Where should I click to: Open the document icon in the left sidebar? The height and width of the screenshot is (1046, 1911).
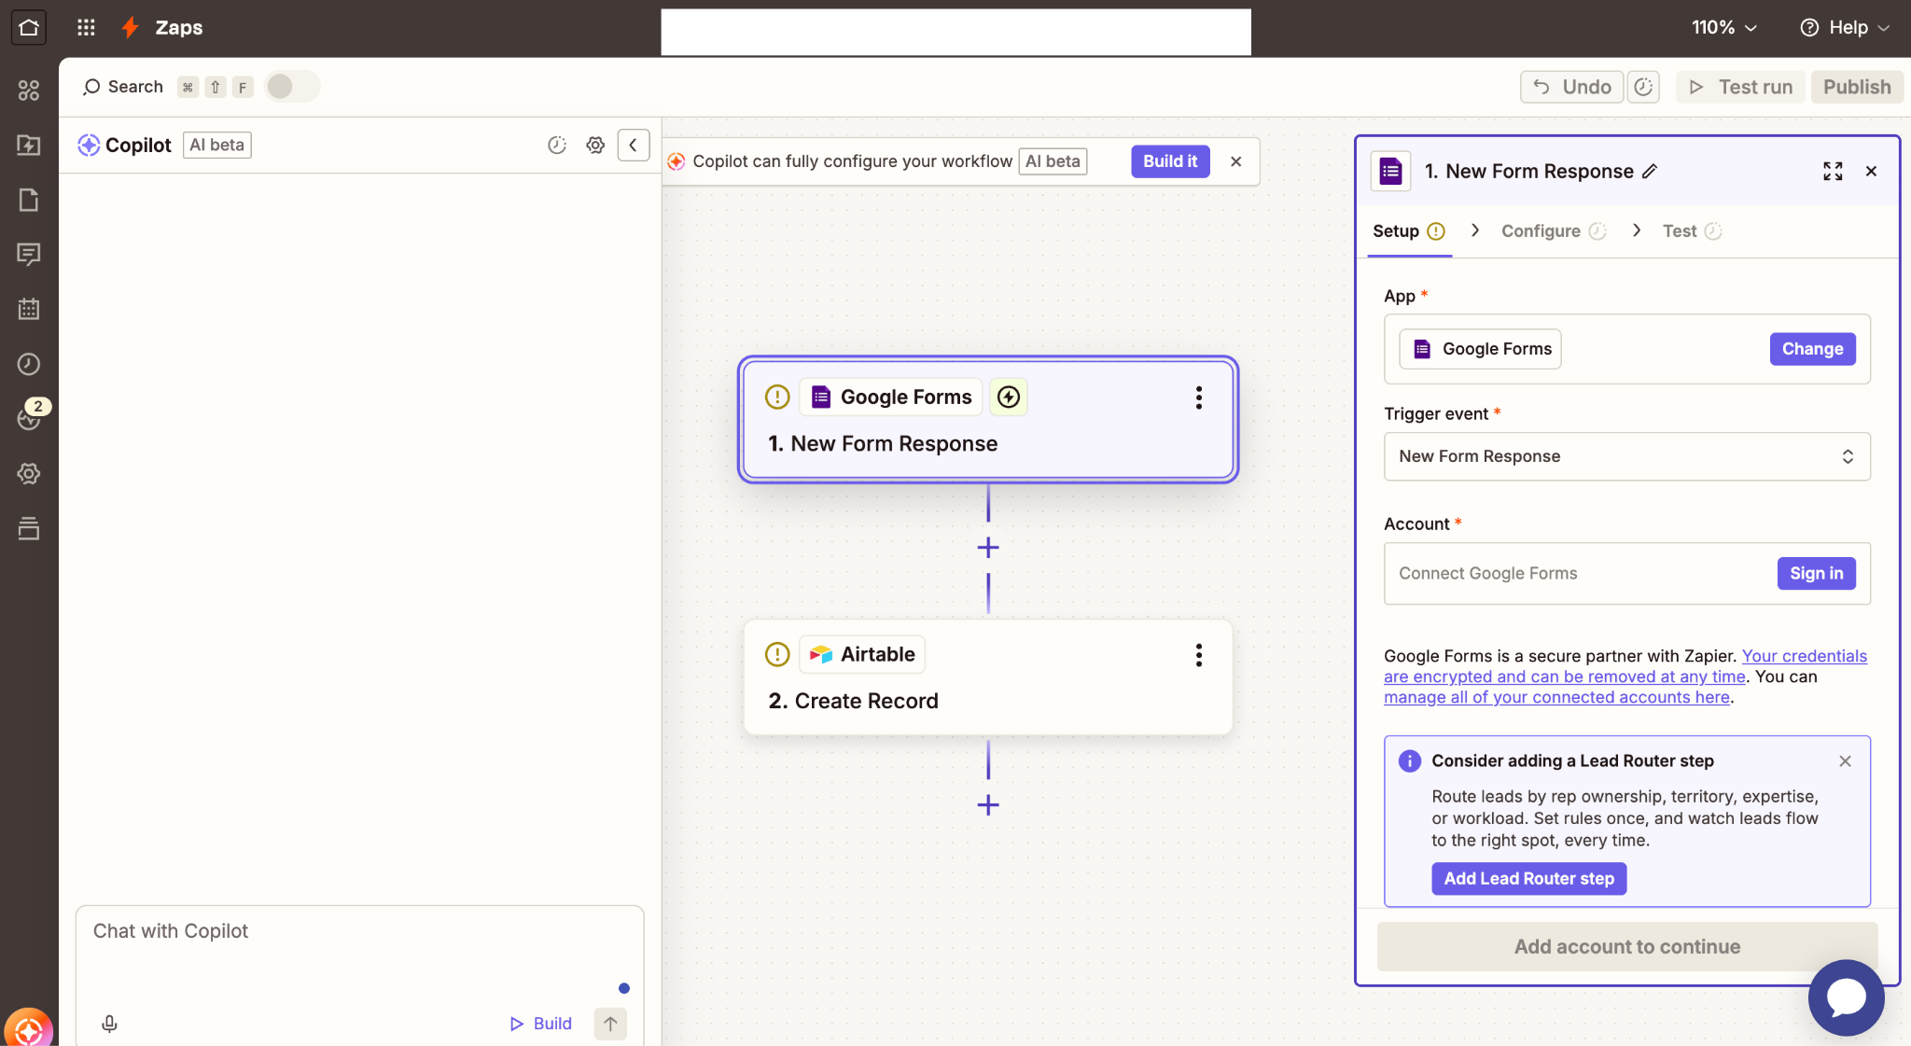[x=29, y=200]
